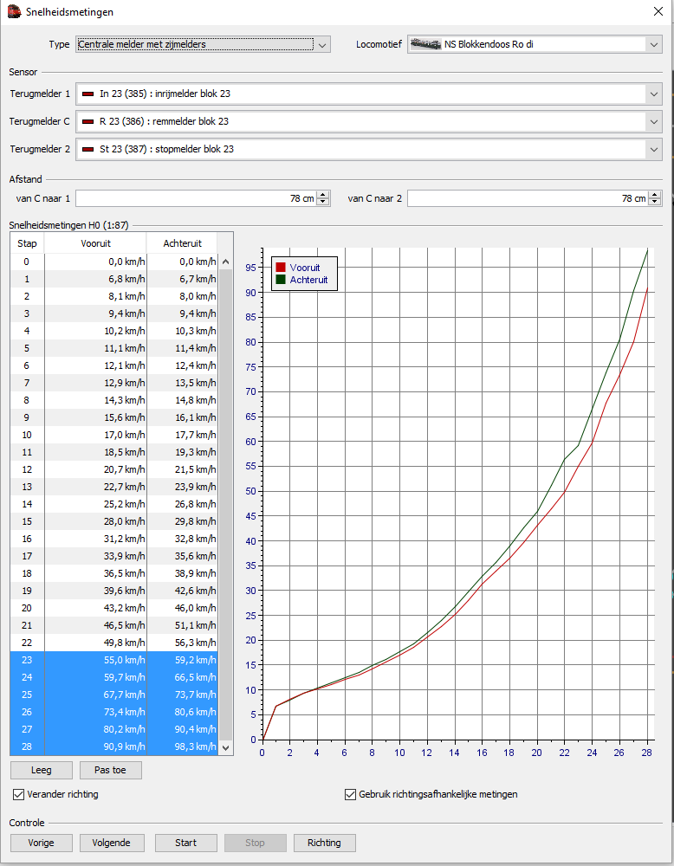This screenshot has width=674, height=866.
Task: Click the R 23 remmelder sensor icon
Action: 87,121
